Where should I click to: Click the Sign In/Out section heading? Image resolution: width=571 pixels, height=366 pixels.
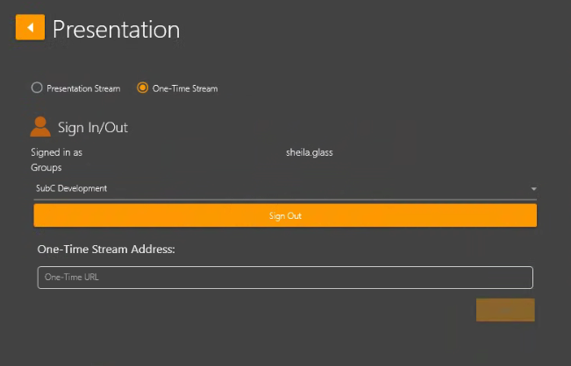pos(93,128)
